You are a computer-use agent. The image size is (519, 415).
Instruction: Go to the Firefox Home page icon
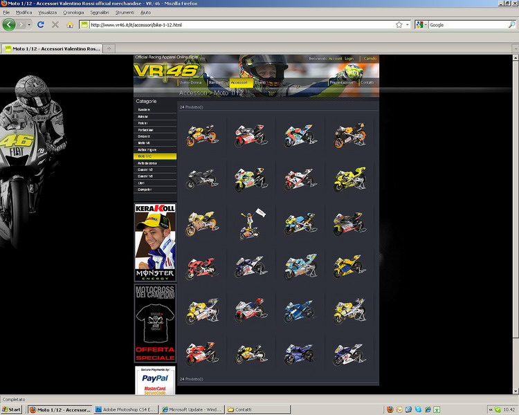tap(69, 25)
